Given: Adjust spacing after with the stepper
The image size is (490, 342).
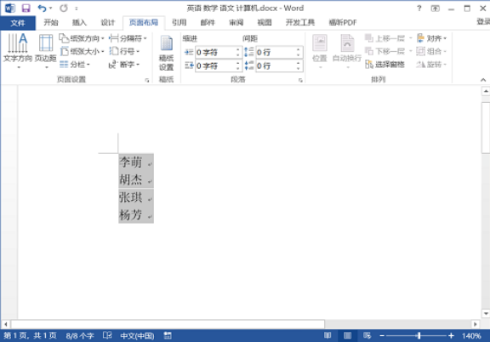Looking at the screenshot, I should point(299,66).
